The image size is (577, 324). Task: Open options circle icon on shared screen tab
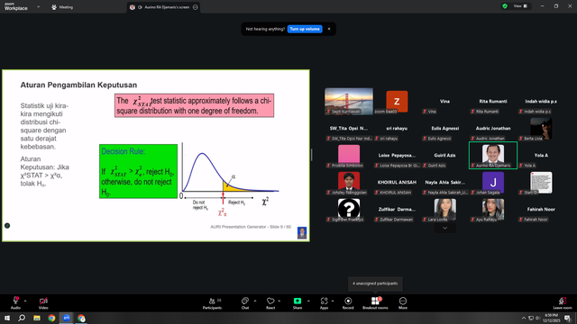click(x=196, y=7)
